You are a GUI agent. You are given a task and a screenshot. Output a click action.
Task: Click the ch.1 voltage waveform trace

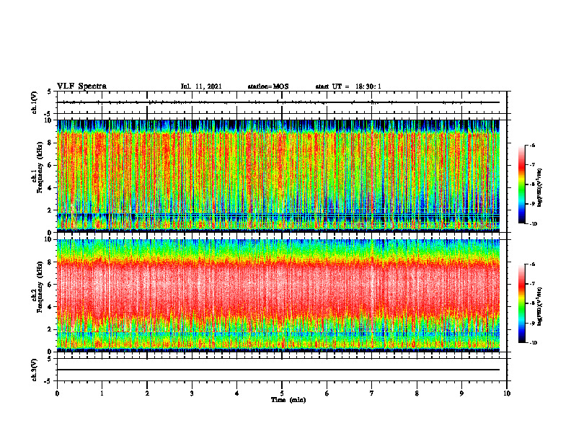(278, 102)
